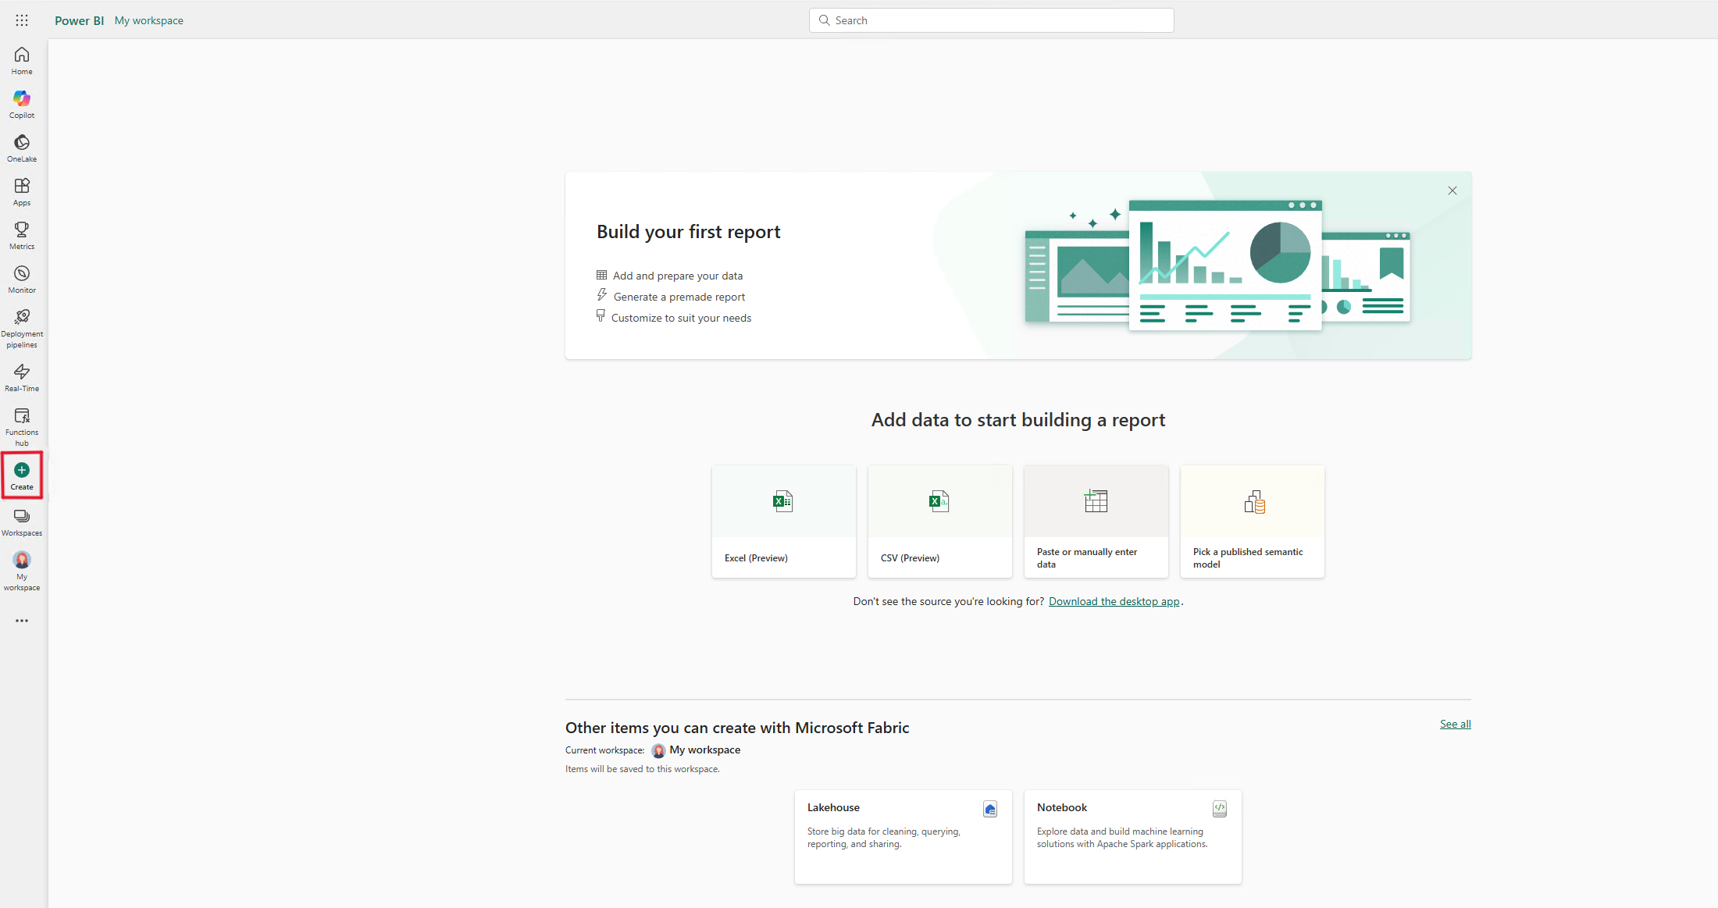Navigate to Apps section
1718x908 pixels.
click(20, 191)
